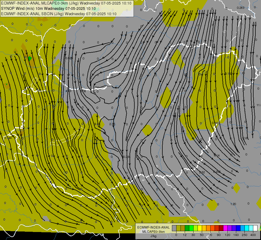
Task: Select the J/kg unit label in the legend
Action: (x=153, y=236)
